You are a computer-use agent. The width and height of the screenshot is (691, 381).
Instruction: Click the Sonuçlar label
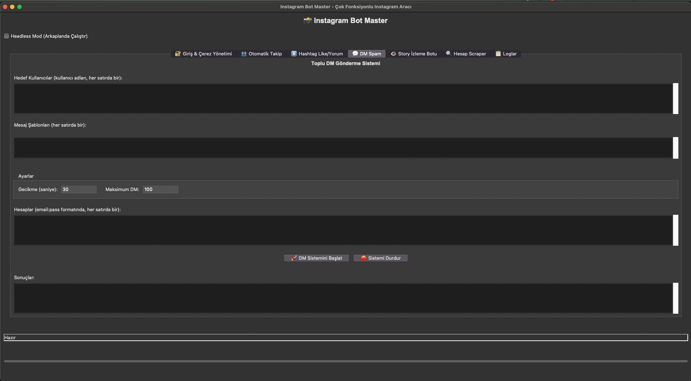pos(24,278)
